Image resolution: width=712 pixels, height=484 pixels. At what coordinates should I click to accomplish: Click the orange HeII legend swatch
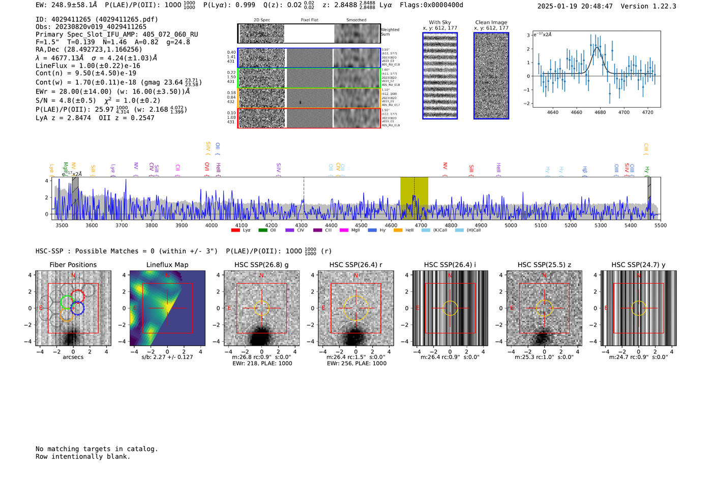coord(398,230)
